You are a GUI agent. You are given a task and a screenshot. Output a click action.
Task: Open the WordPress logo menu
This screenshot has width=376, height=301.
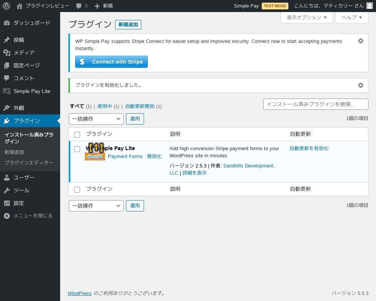pyautogui.click(x=6, y=6)
